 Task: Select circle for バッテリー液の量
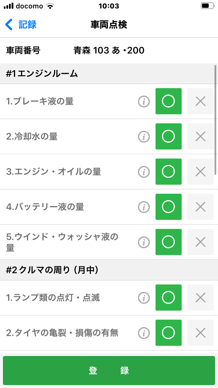click(169, 207)
